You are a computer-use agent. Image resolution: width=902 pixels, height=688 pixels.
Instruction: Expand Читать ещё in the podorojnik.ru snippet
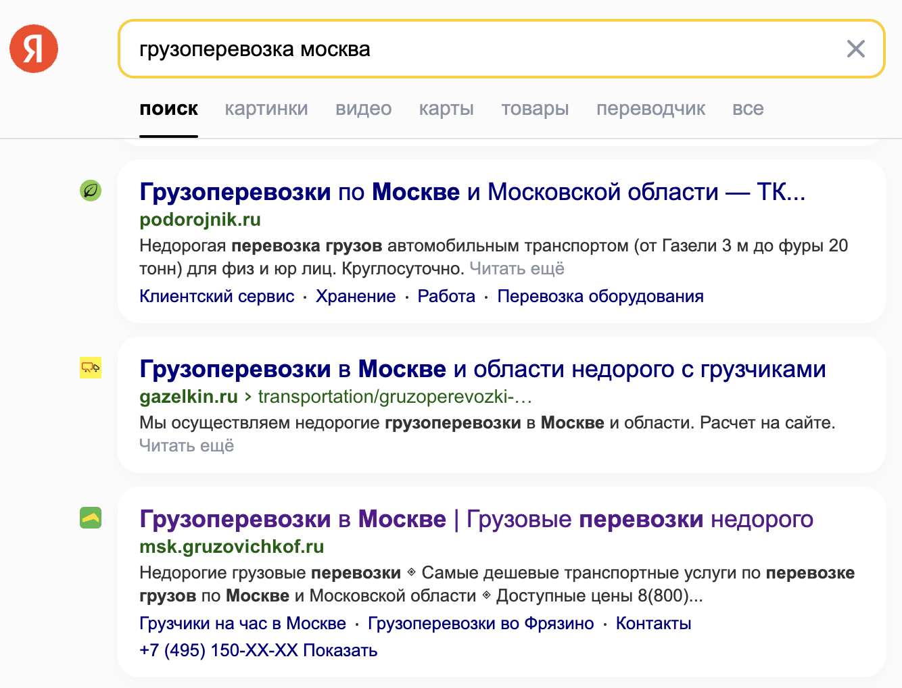pos(517,269)
